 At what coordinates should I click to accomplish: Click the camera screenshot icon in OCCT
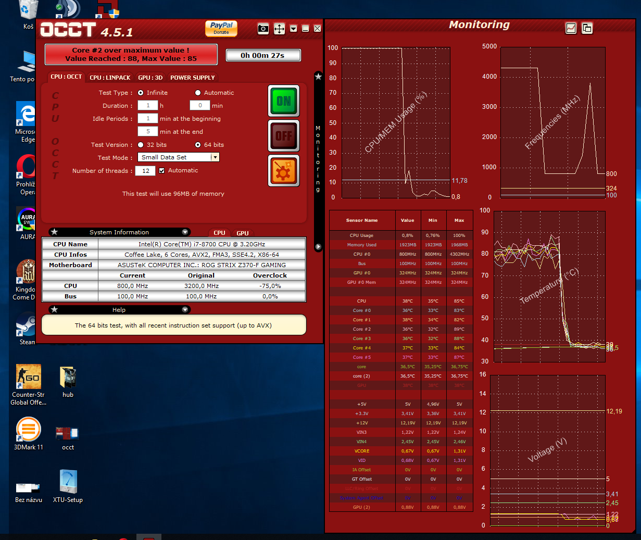[263, 29]
